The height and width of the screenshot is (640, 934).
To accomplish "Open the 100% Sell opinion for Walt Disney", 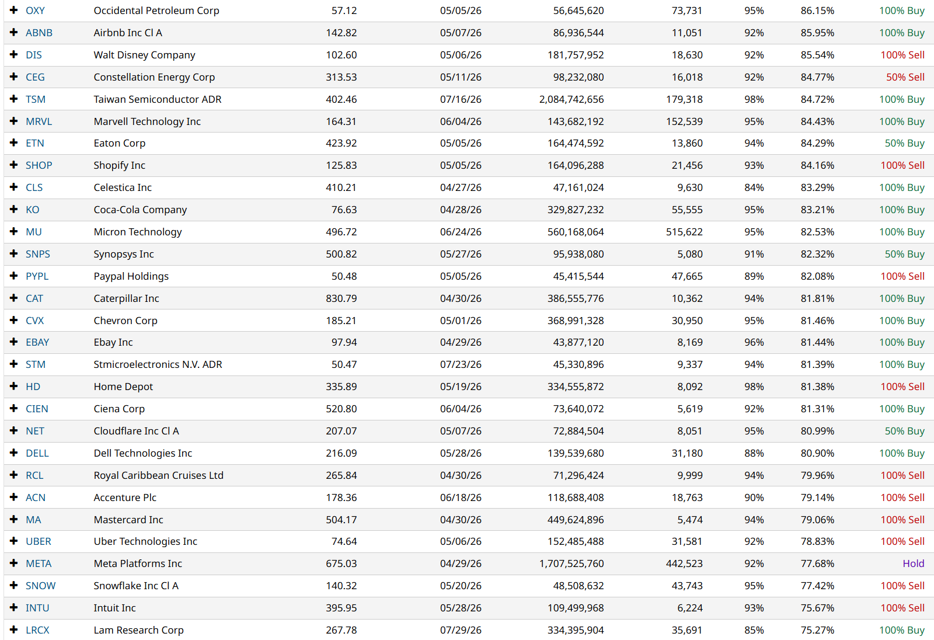I will coord(902,55).
